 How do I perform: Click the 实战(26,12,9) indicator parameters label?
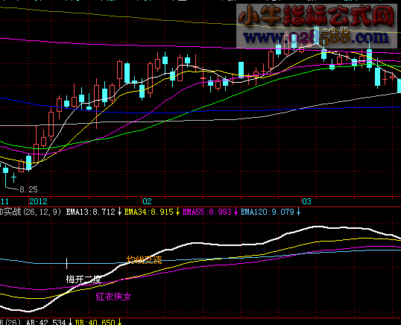(31, 212)
